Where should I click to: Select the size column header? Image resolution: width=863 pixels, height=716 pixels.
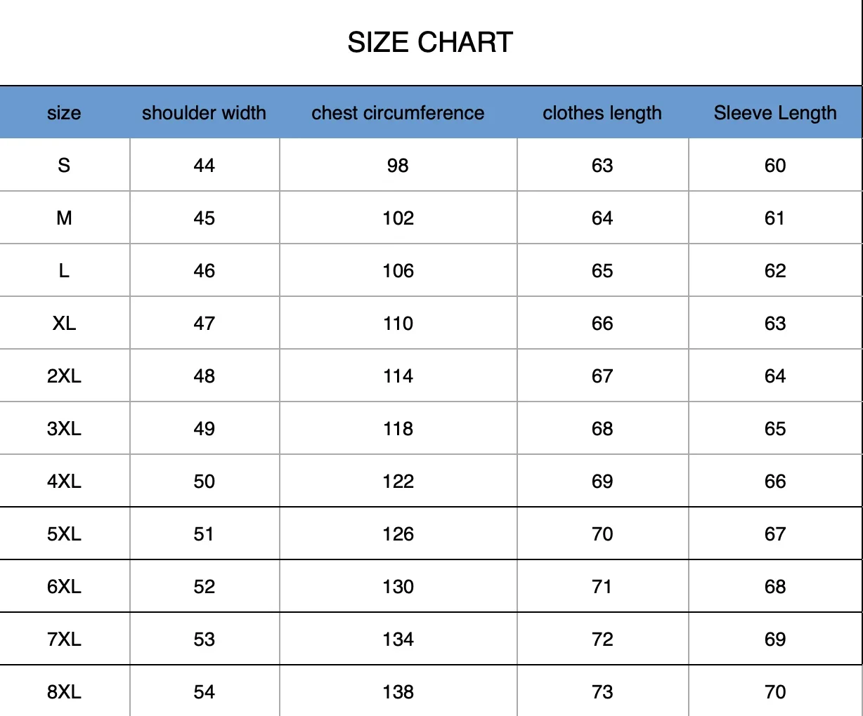pos(64,113)
